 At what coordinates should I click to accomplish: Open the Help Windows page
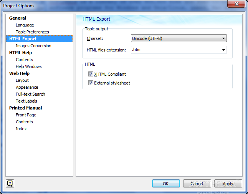29,66
